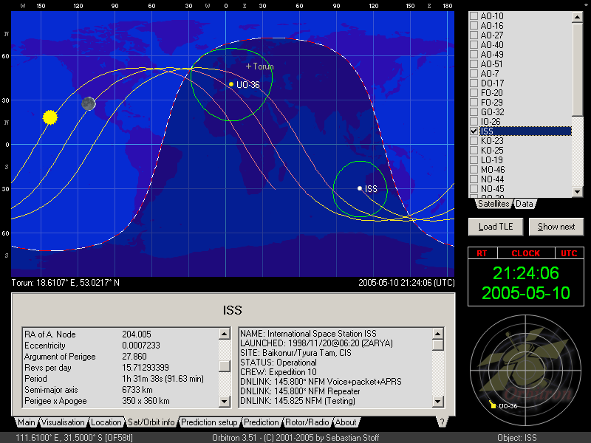Screen dimensions: 591x443
Task: Check the FO-29 satellite for tracking
Action: tap(474, 102)
